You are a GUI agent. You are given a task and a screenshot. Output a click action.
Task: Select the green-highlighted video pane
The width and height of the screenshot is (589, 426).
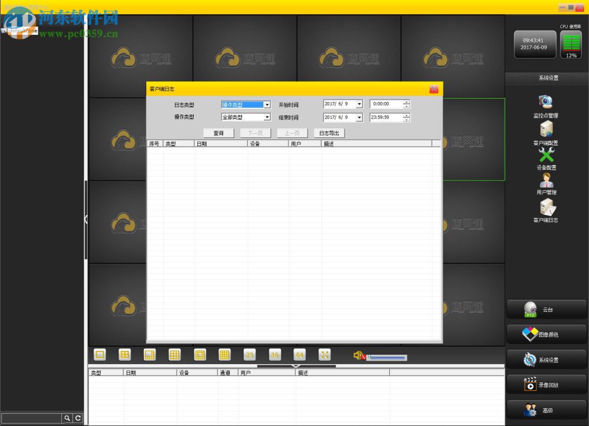[474, 140]
